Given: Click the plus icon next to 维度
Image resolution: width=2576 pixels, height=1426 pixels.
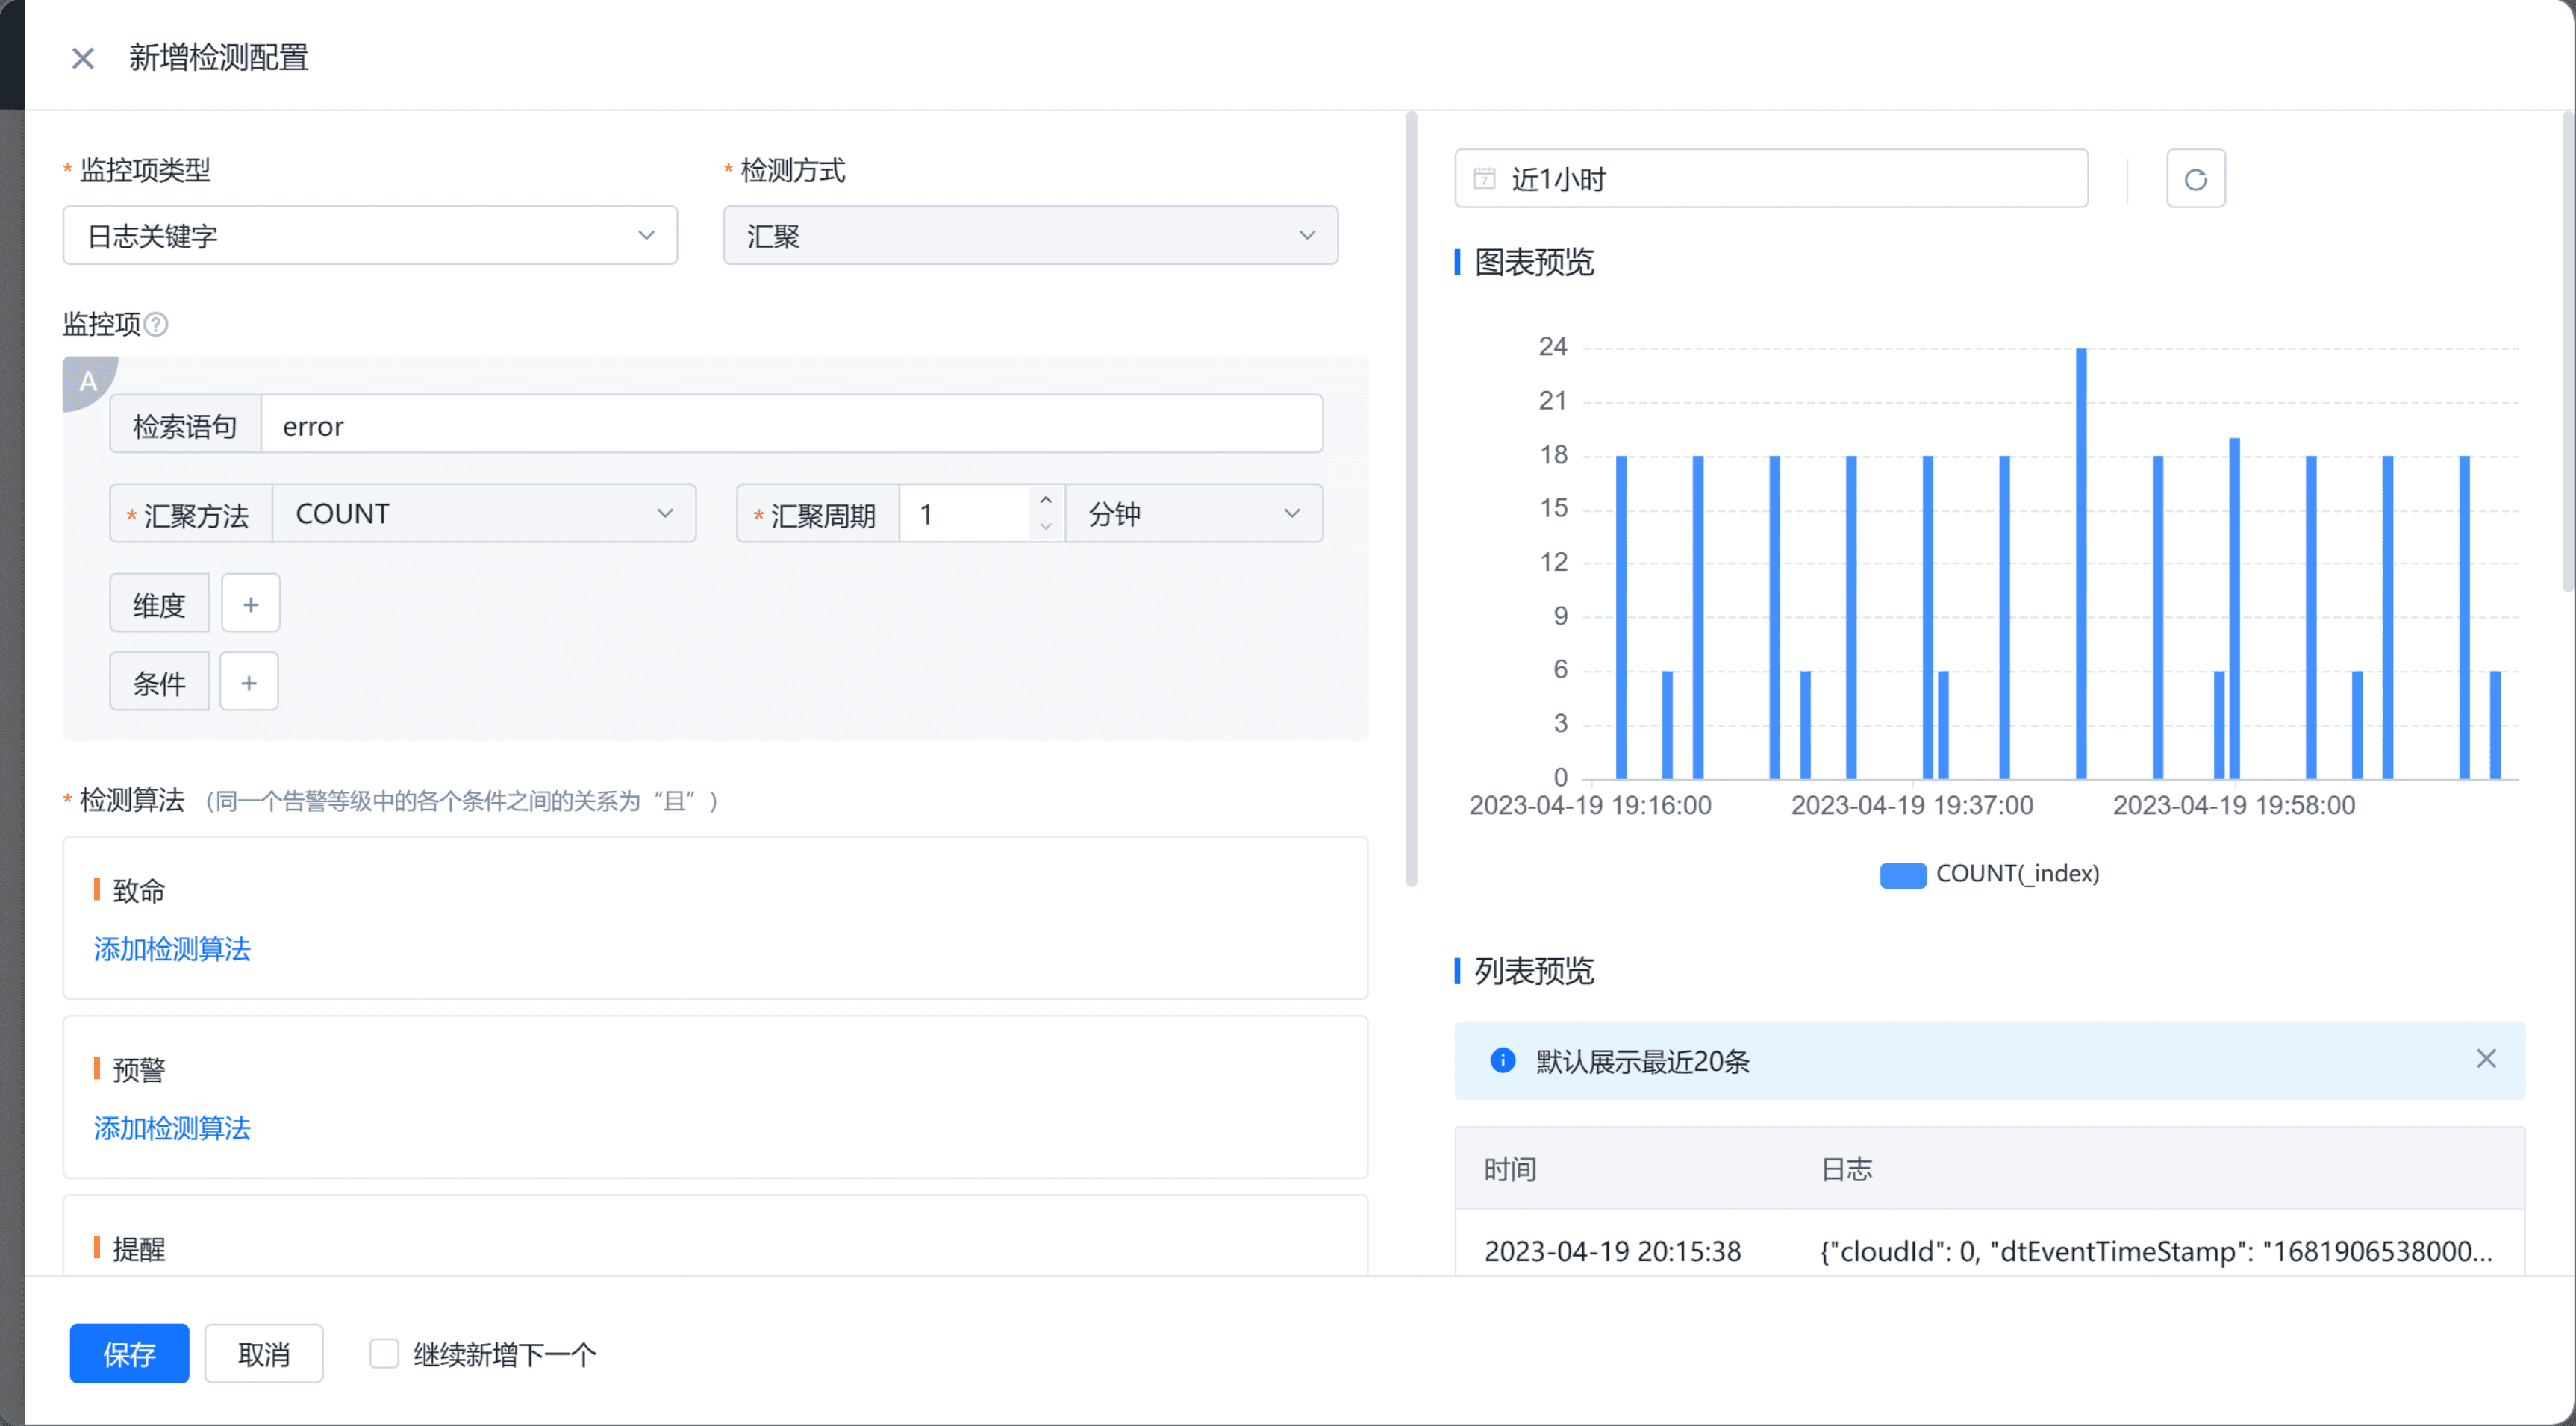Looking at the screenshot, I should tap(248, 604).
